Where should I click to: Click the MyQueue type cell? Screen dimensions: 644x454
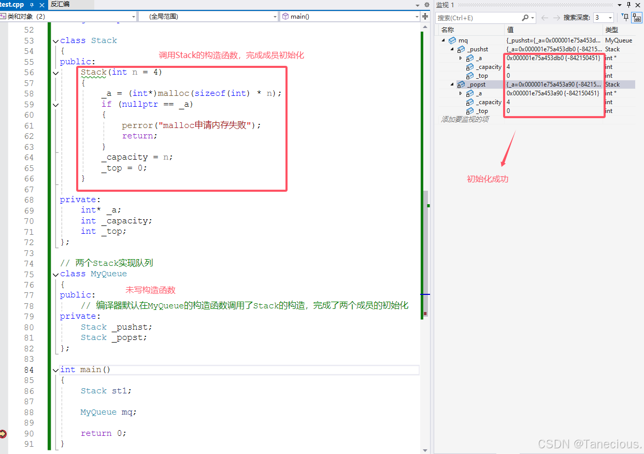[x=619, y=40]
